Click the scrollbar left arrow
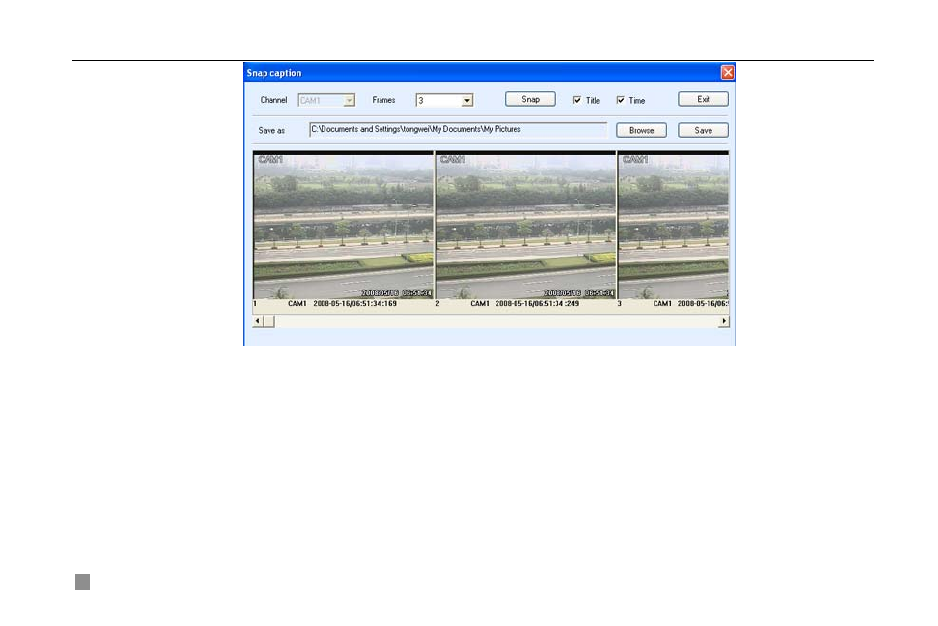 point(258,321)
